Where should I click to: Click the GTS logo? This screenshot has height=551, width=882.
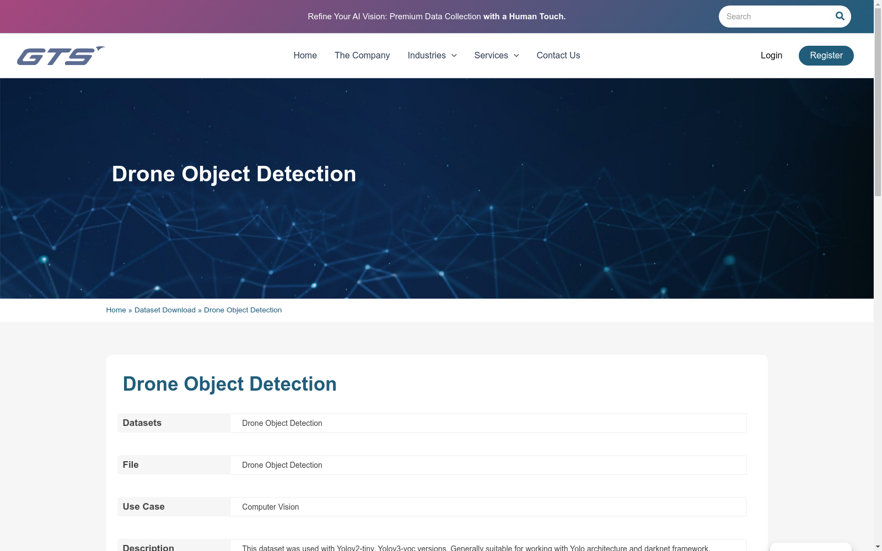coord(61,56)
